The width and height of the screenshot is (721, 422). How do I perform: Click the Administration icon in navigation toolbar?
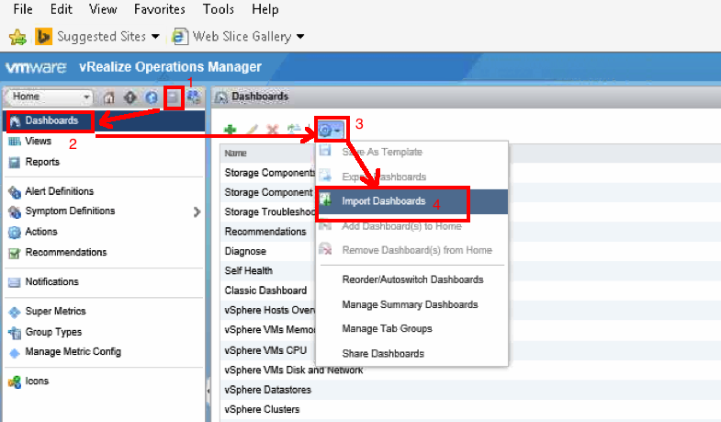tap(194, 97)
